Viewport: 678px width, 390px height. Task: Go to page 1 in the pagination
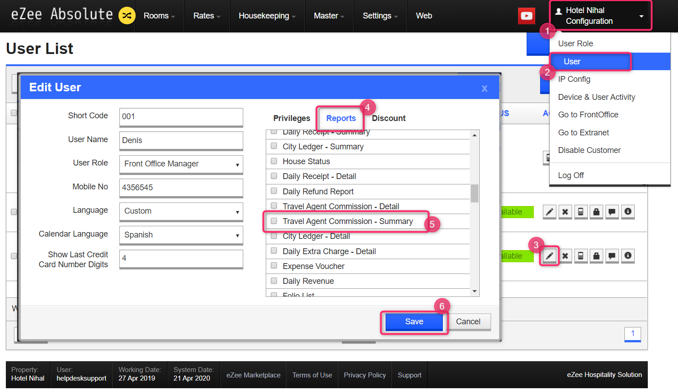coord(632,334)
